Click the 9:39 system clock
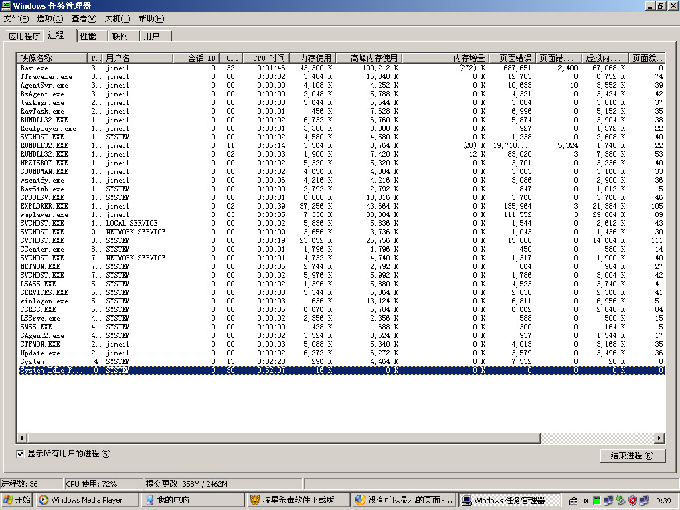This screenshot has width=680, height=510. pyautogui.click(x=663, y=501)
